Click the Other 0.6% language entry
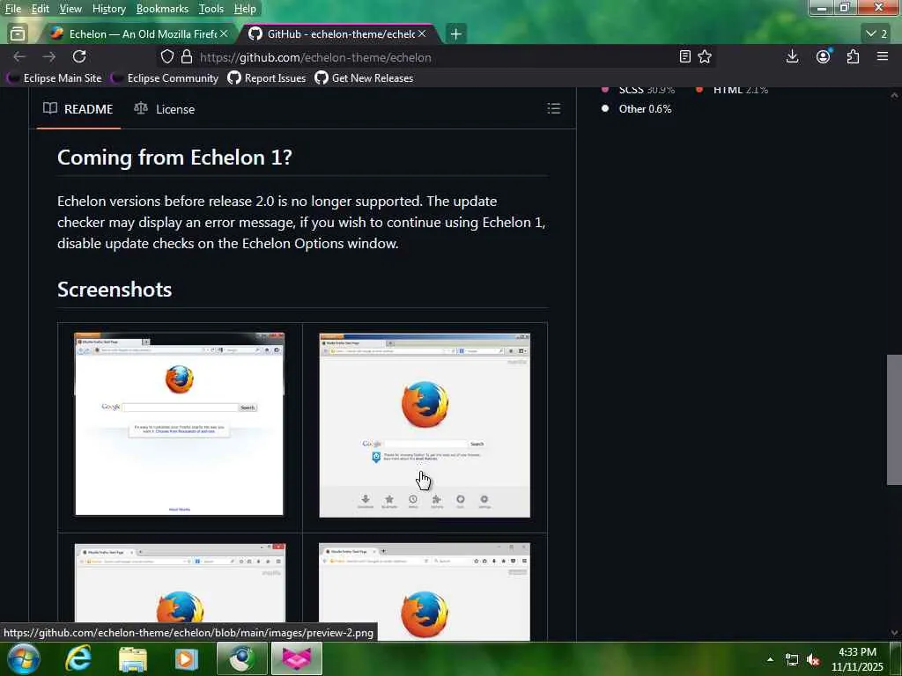This screenshot has width=902, height=676. (636, 108)
